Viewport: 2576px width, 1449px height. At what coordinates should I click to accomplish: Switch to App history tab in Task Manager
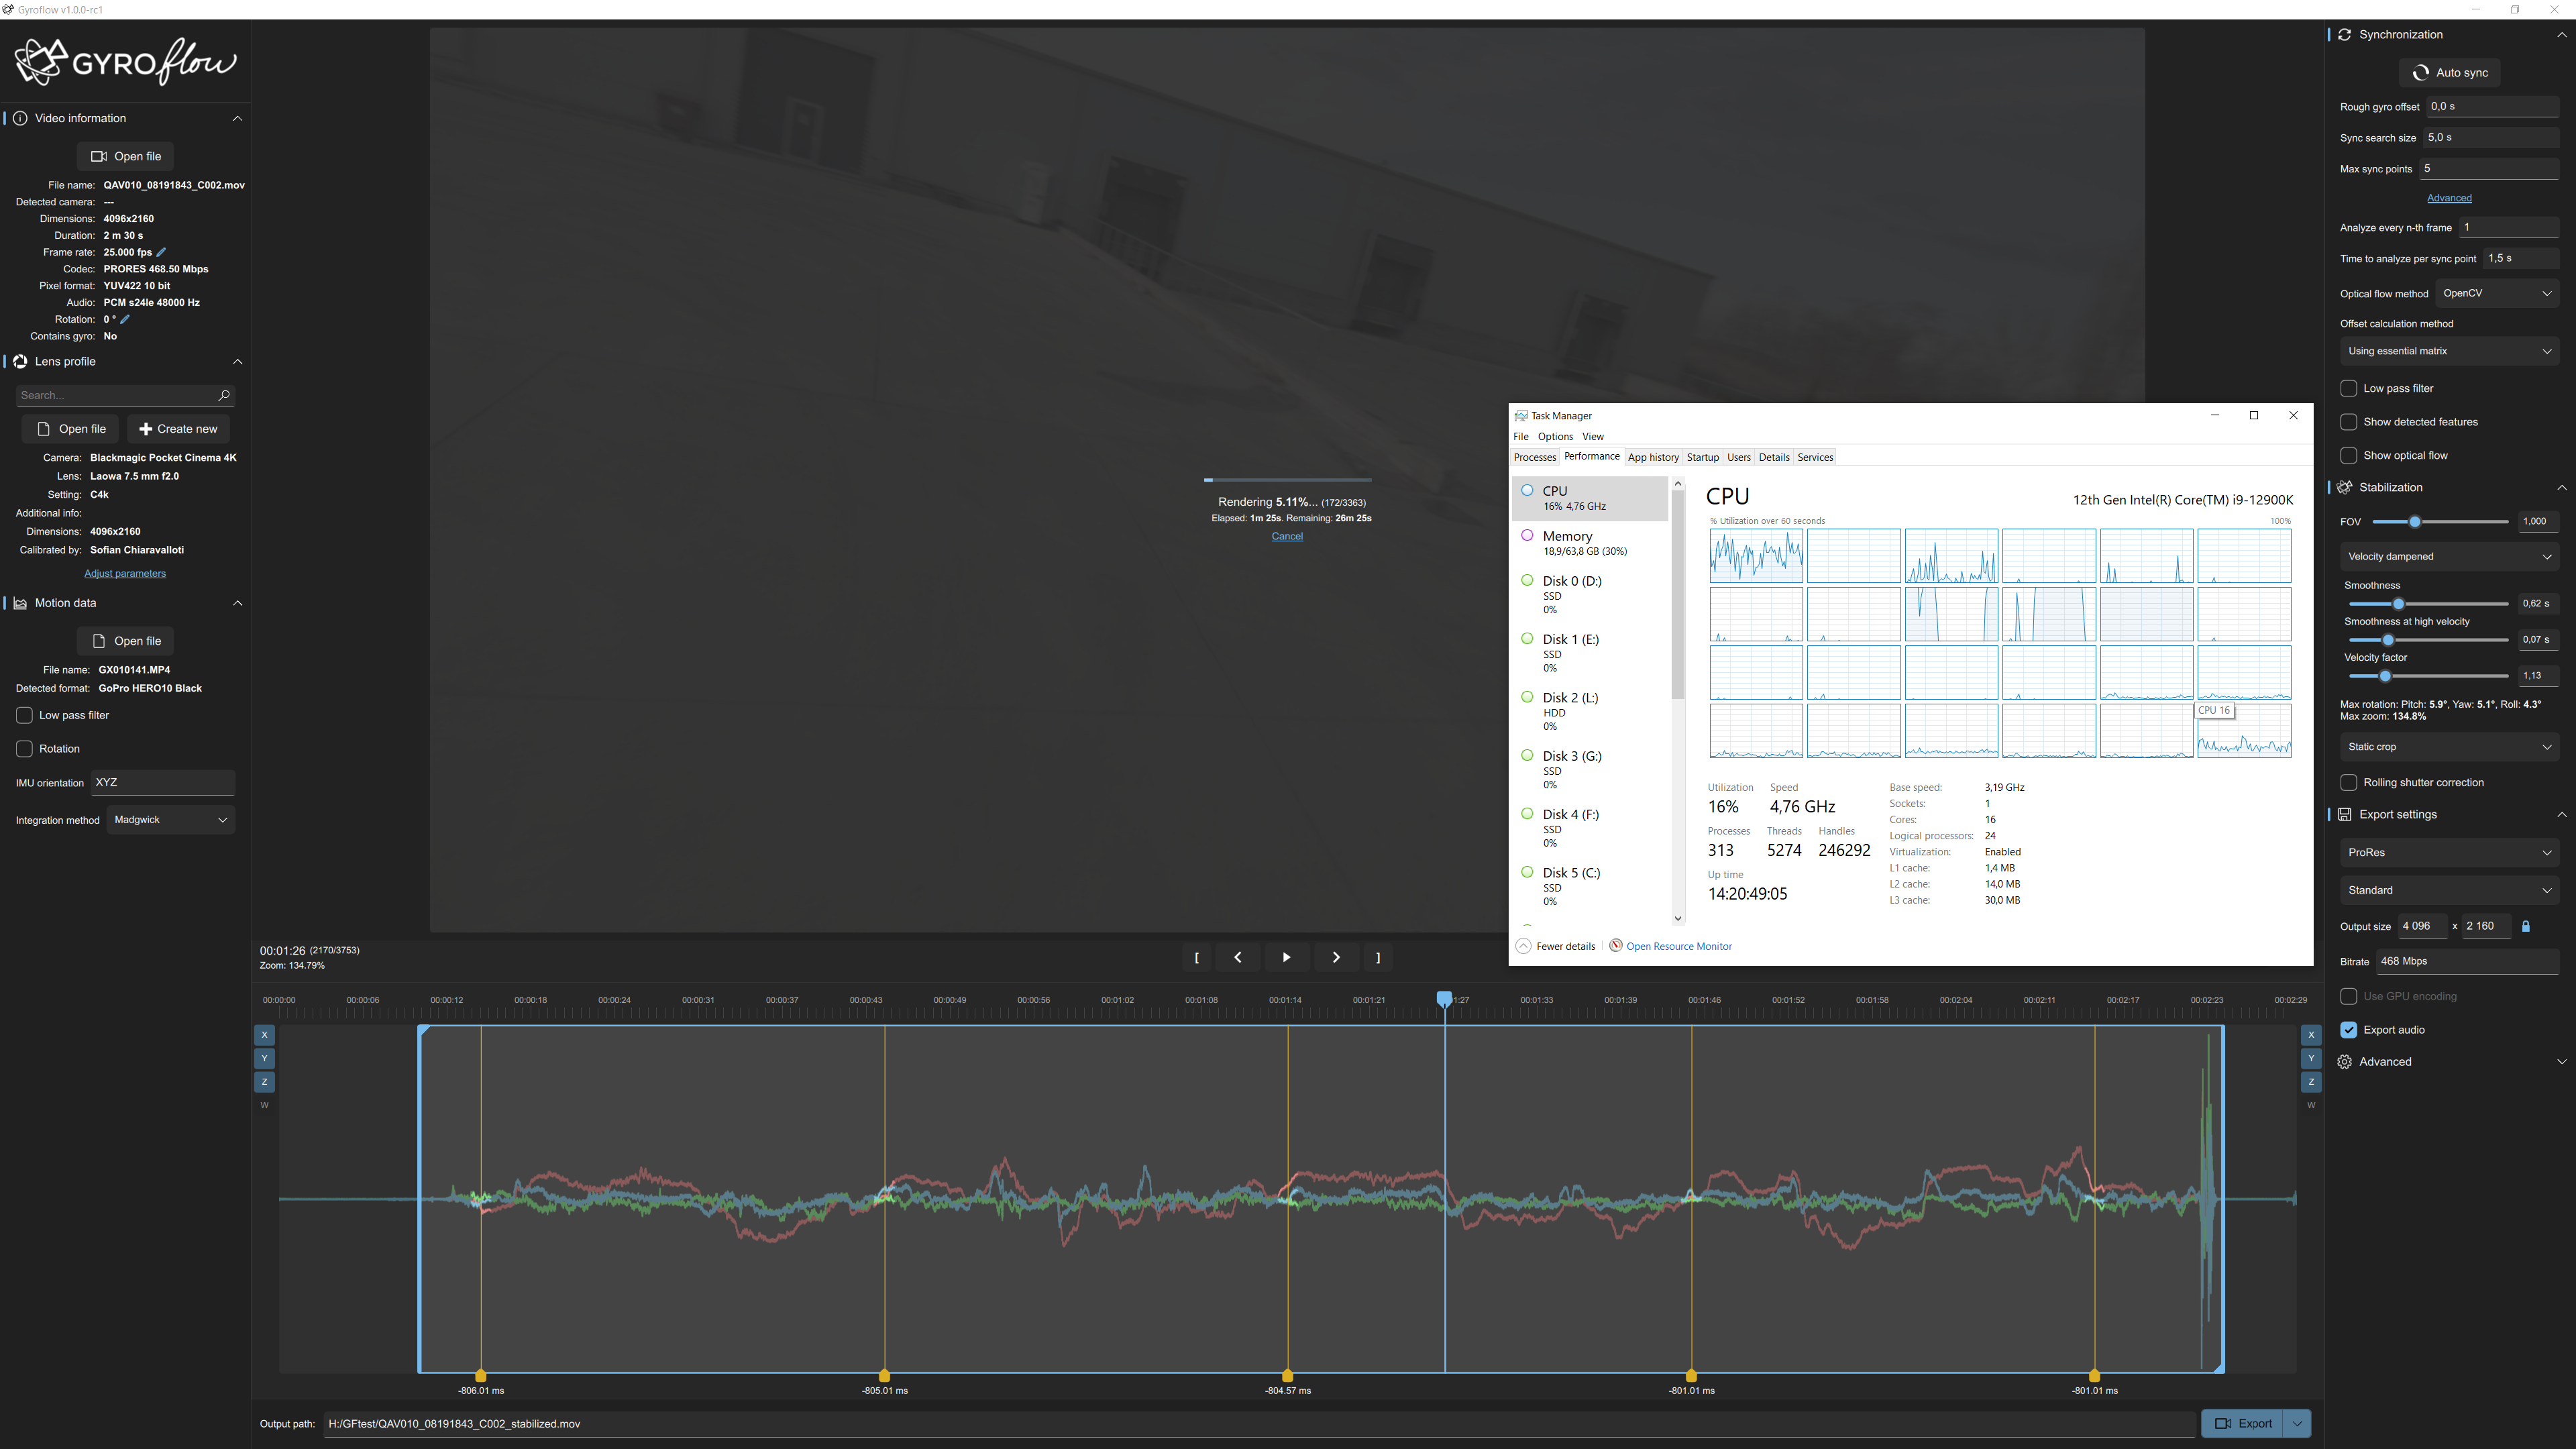[x=1653, y=457]
